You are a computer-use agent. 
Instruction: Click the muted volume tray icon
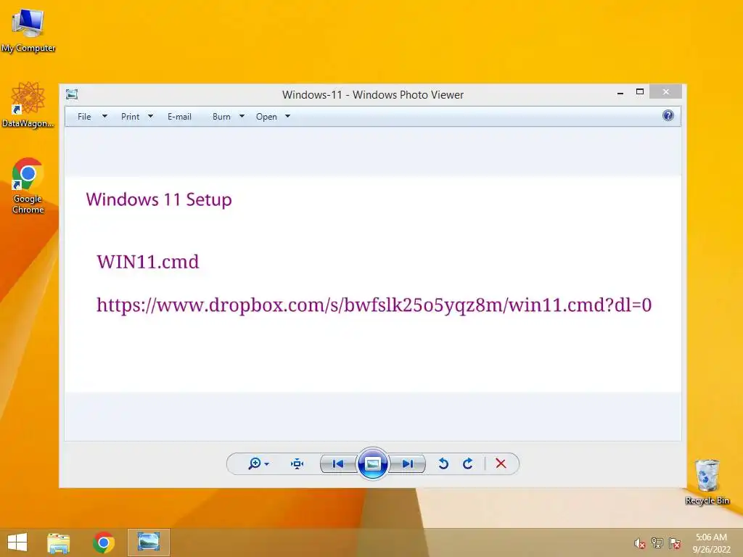[639, 543]
